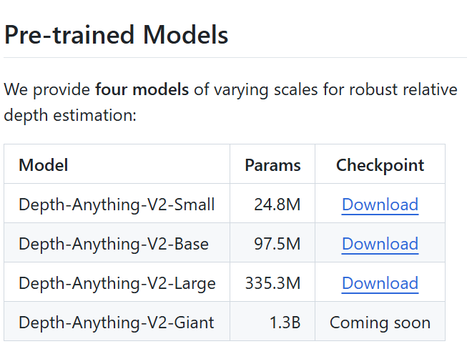
Task: Click the Download link for Depth-Anything-V2-Small
Action: pos(380,205)
